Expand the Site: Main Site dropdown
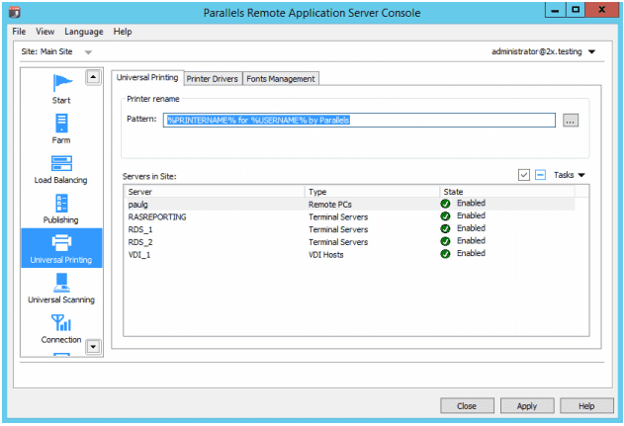Screen dimensions: 624x426 point(88,52)
